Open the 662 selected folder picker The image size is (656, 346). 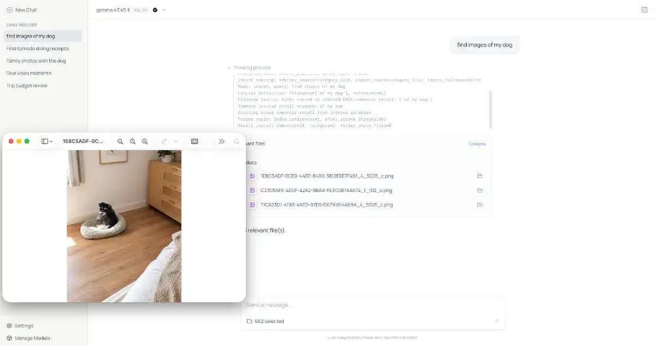coord(265,321)
